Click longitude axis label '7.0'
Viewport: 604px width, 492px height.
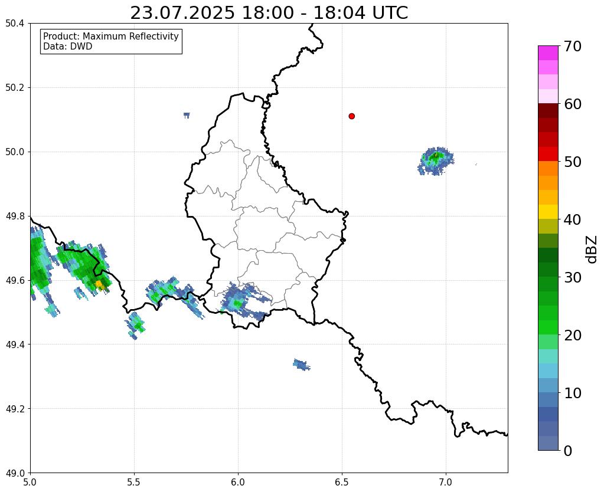point(446,481)
